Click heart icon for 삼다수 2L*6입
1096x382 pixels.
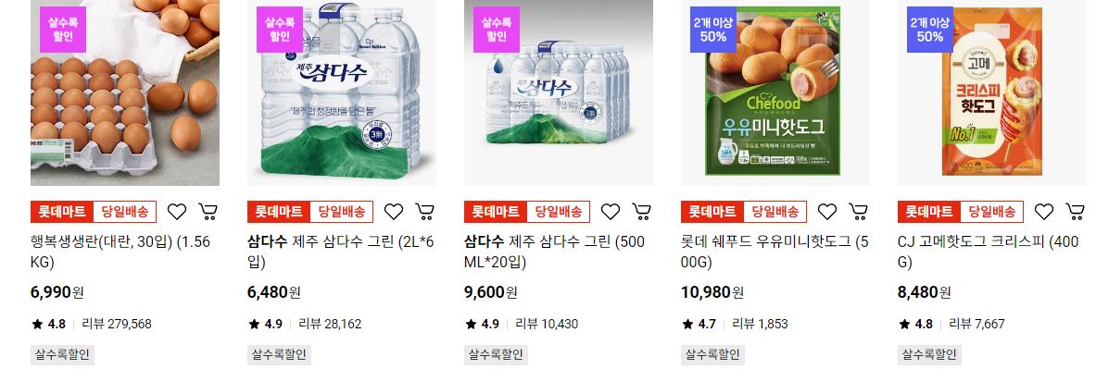(394, 212)
